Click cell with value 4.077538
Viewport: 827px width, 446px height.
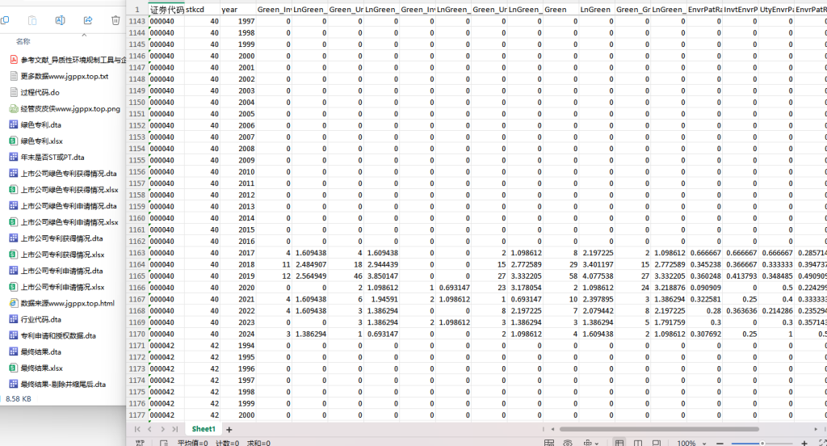click(x=597, y=276)
